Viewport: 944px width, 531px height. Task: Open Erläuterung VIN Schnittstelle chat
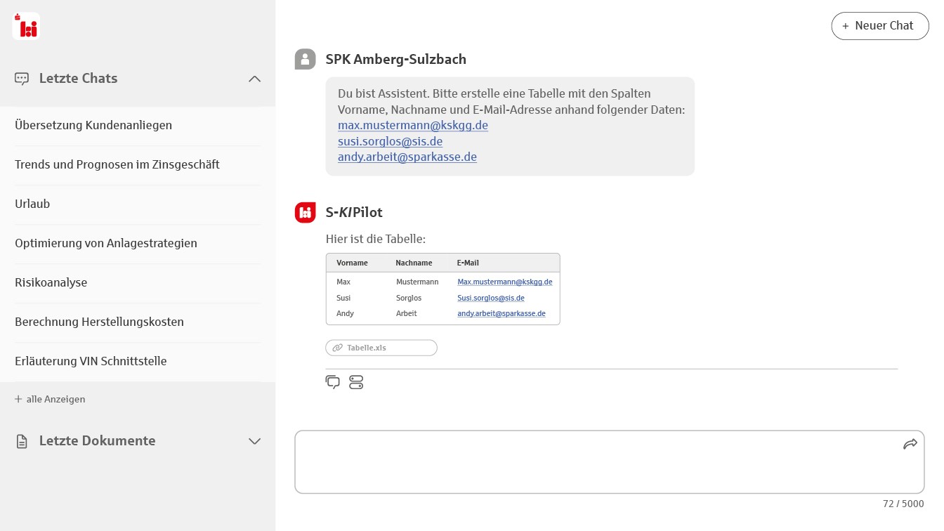[x=91, y=361]
